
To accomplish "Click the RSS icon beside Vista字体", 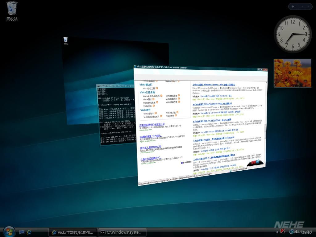I will pos(153,106).
